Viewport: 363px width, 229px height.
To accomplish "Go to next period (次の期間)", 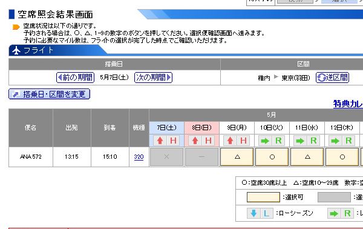I will pos(153,78).
